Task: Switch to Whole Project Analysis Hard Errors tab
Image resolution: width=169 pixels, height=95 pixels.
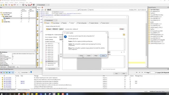Action: click(8, 90)
